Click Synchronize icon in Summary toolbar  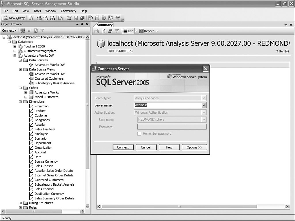pyautogui.click(x=110, y=31)
